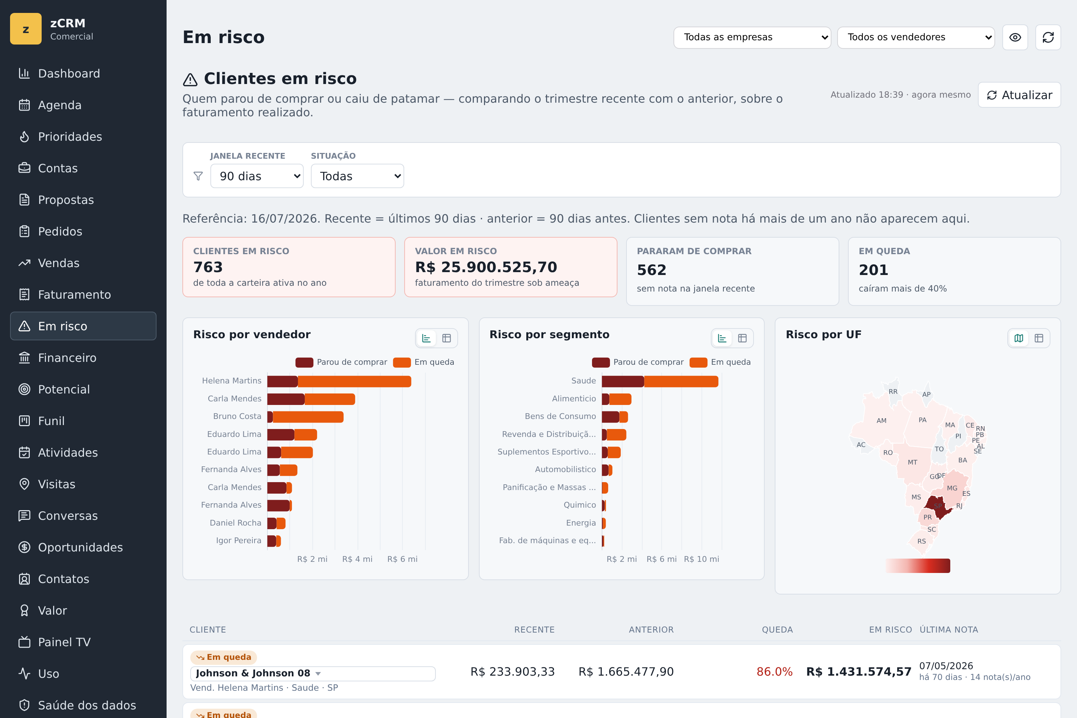
Task: Click the Contatos person icon
Action: tap(24, 579)
